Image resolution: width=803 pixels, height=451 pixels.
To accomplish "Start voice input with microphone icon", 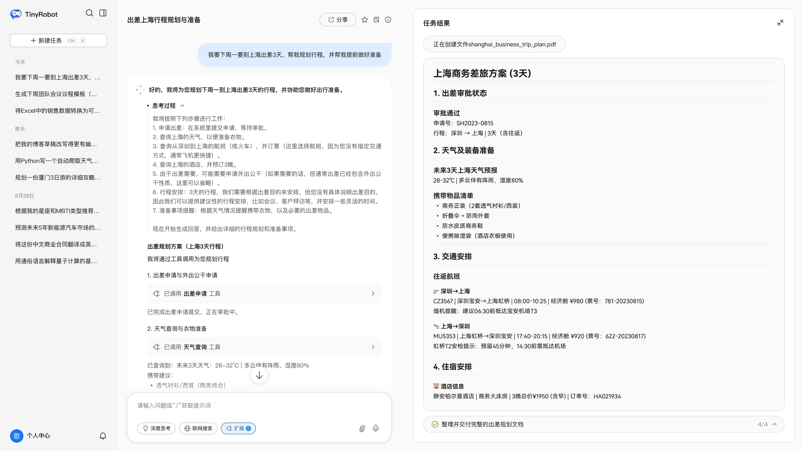I will (376, 429).
